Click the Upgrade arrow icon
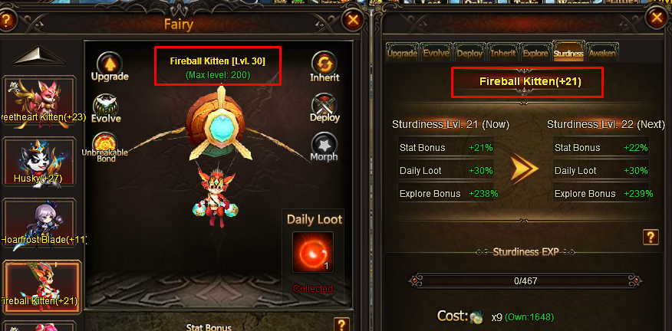The height and width of the screenshot is (331, 672). (110, 64)
